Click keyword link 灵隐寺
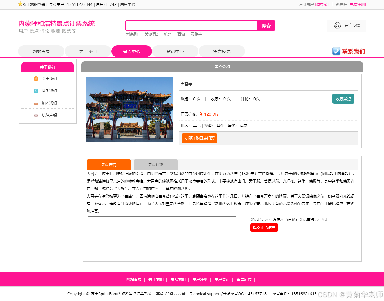This screenshot has width=384, height=301. (196, 34)
